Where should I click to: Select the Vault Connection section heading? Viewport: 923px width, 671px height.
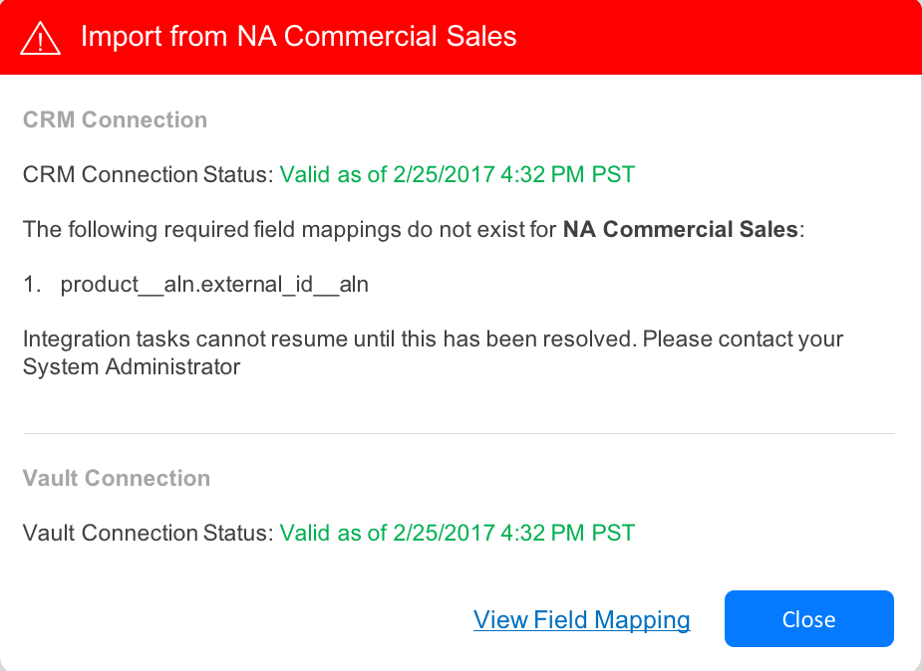click(117, 478)
